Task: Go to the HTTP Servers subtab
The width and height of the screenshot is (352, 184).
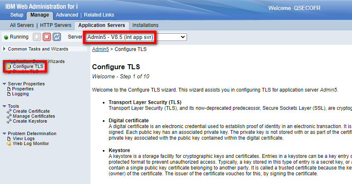Action: tap(56, 25)
